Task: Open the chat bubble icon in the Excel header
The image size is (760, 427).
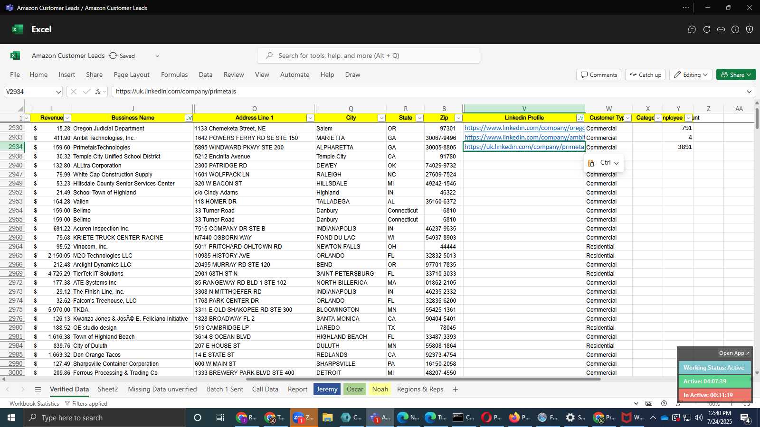Action: pos(692,29)
